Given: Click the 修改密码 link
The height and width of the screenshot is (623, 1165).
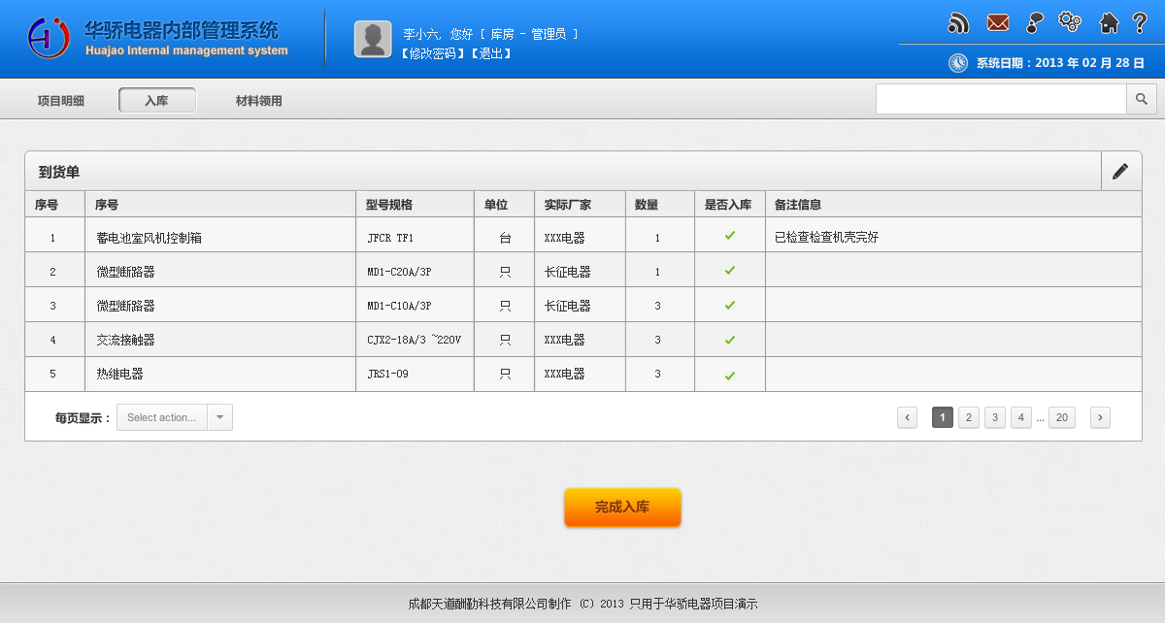Looking at the screenshot, I should [433, 53].
